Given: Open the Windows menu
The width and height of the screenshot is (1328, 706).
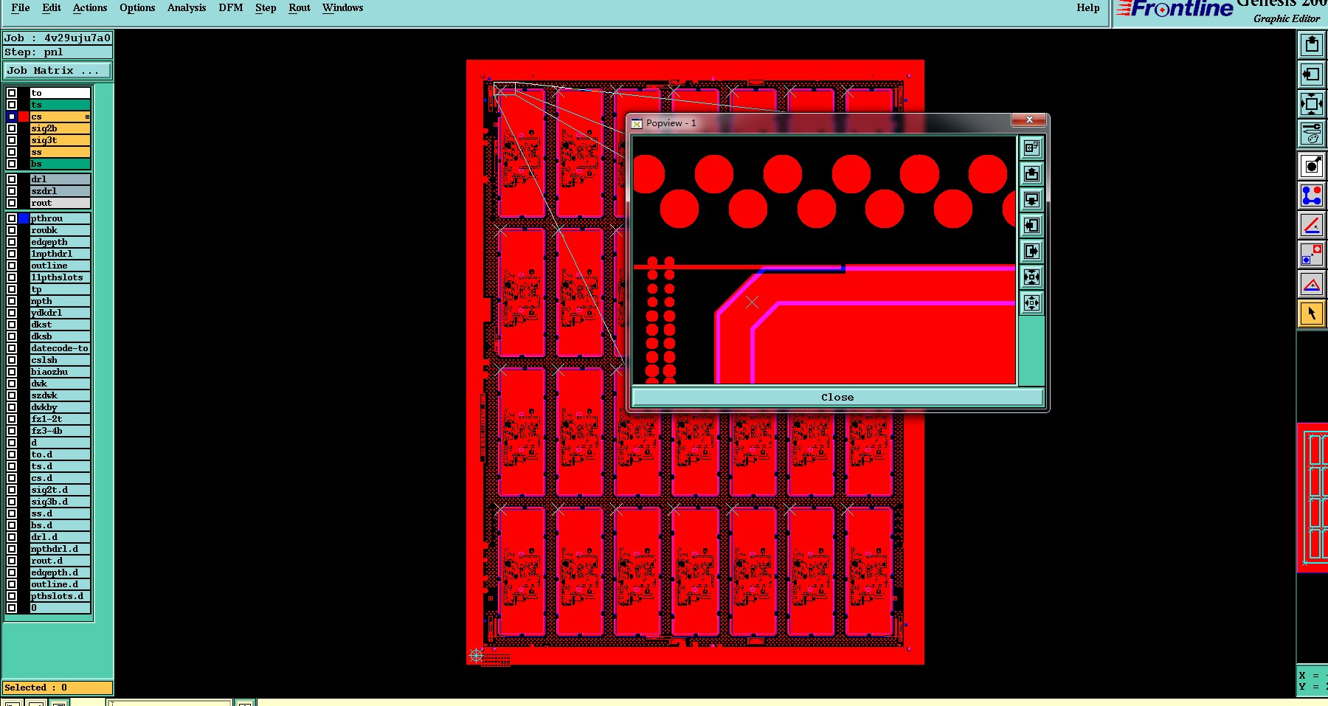Looking at the screenshot, I should click(x=343, y=8).
